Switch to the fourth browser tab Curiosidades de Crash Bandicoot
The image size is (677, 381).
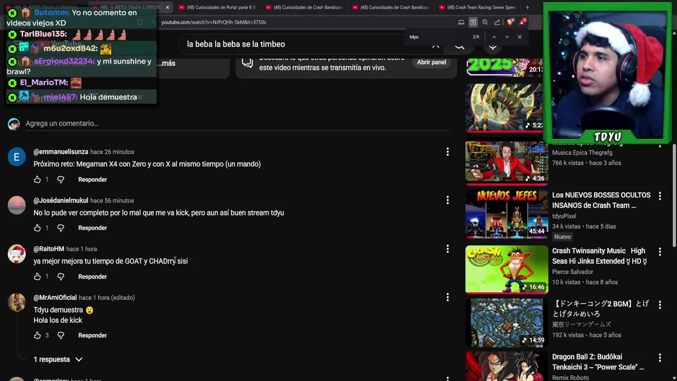390,7
